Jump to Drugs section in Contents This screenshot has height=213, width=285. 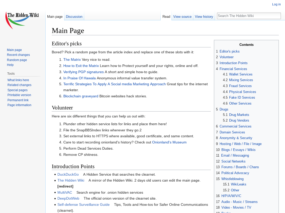(x=224, y=109)
